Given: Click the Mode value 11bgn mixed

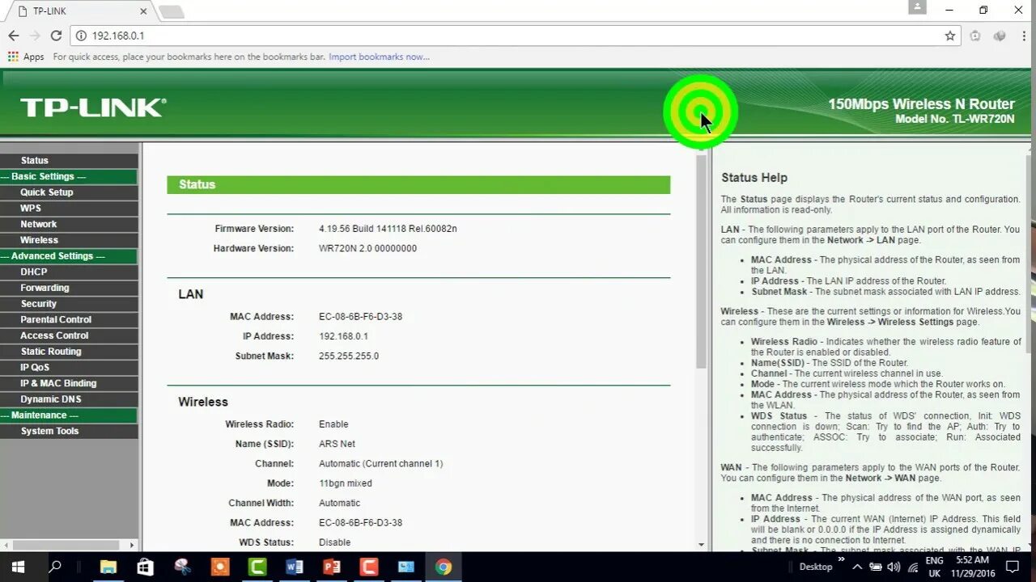Looking at the screenshot, I should click(x=346, y=483).
